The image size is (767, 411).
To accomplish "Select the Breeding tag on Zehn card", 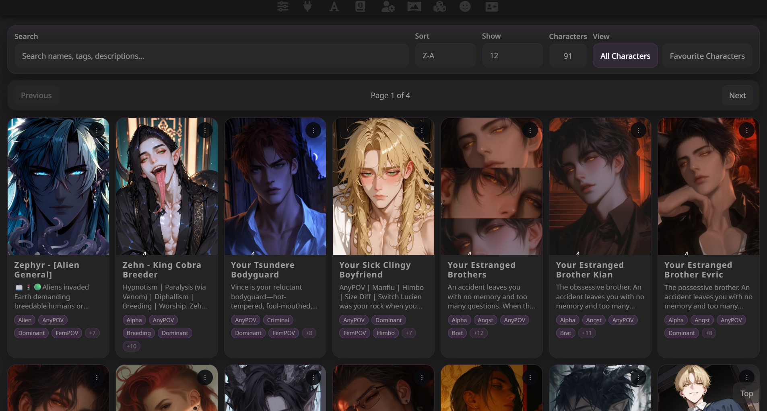I will [139, 333].
